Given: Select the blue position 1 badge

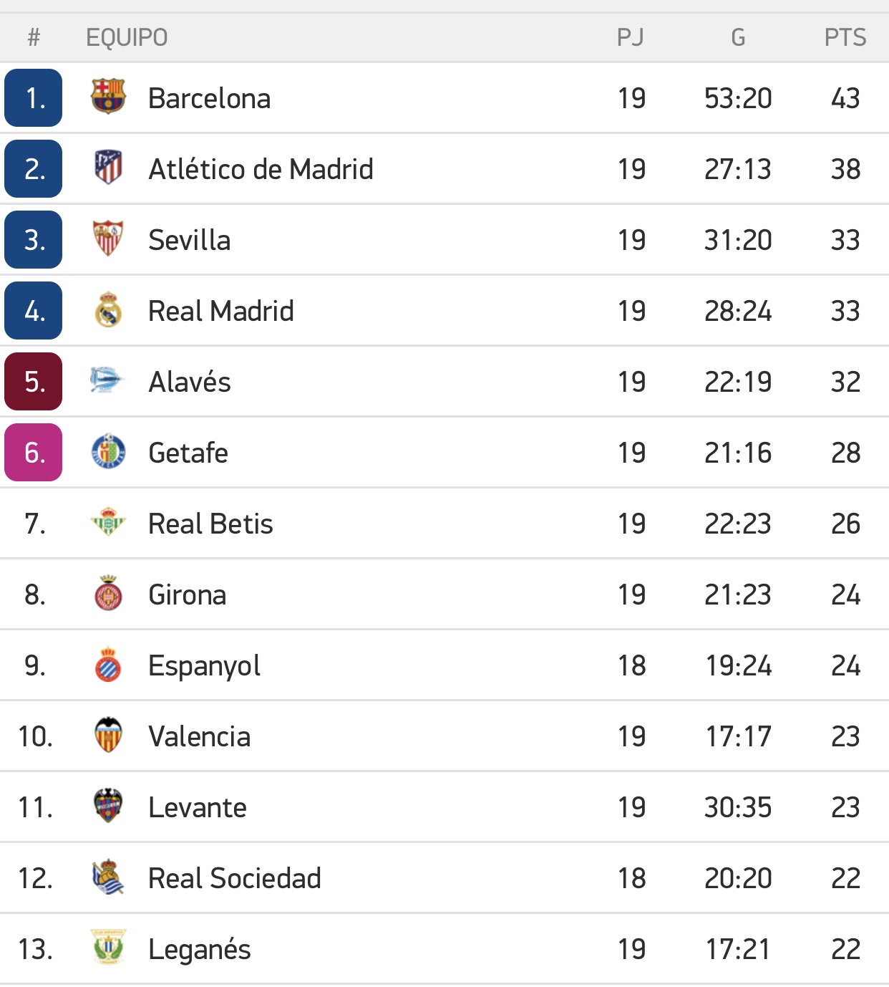Looking at the screenshot, I should [34, 98].
